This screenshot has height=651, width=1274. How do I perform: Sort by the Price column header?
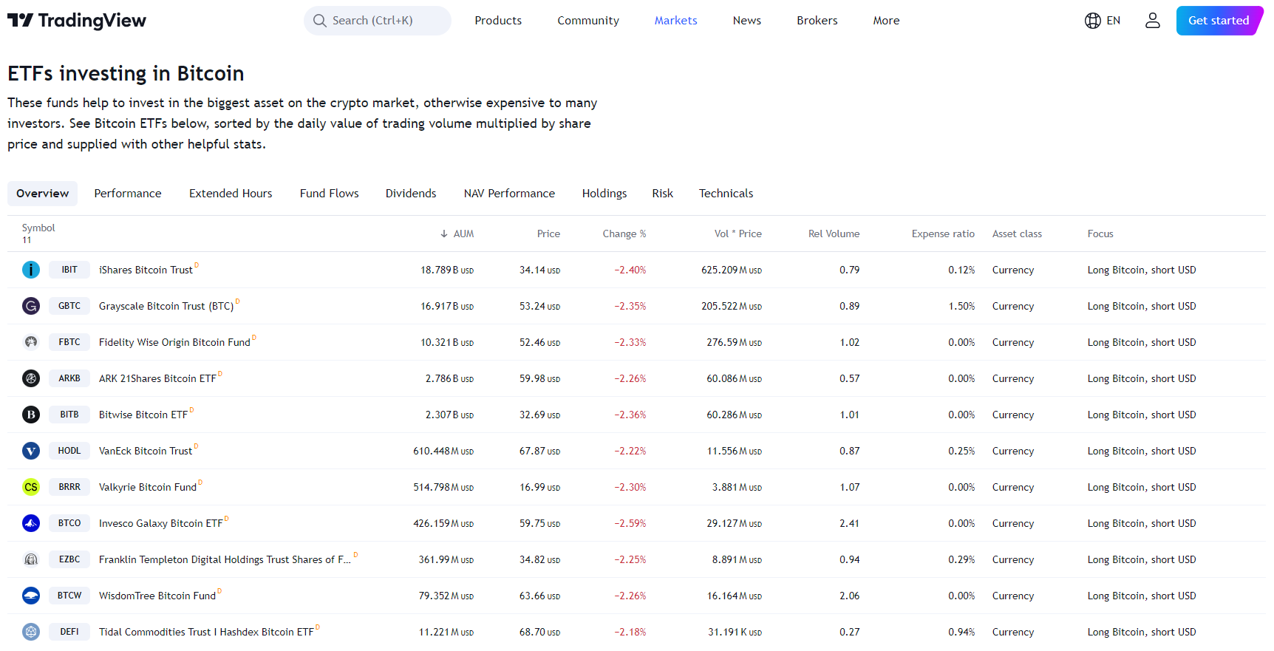[548, 234]
